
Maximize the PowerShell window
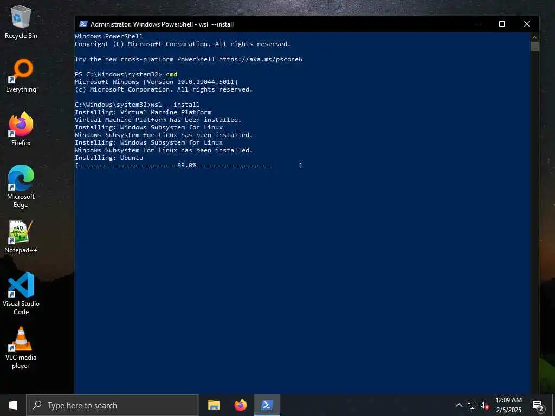(x=502, y=24)
